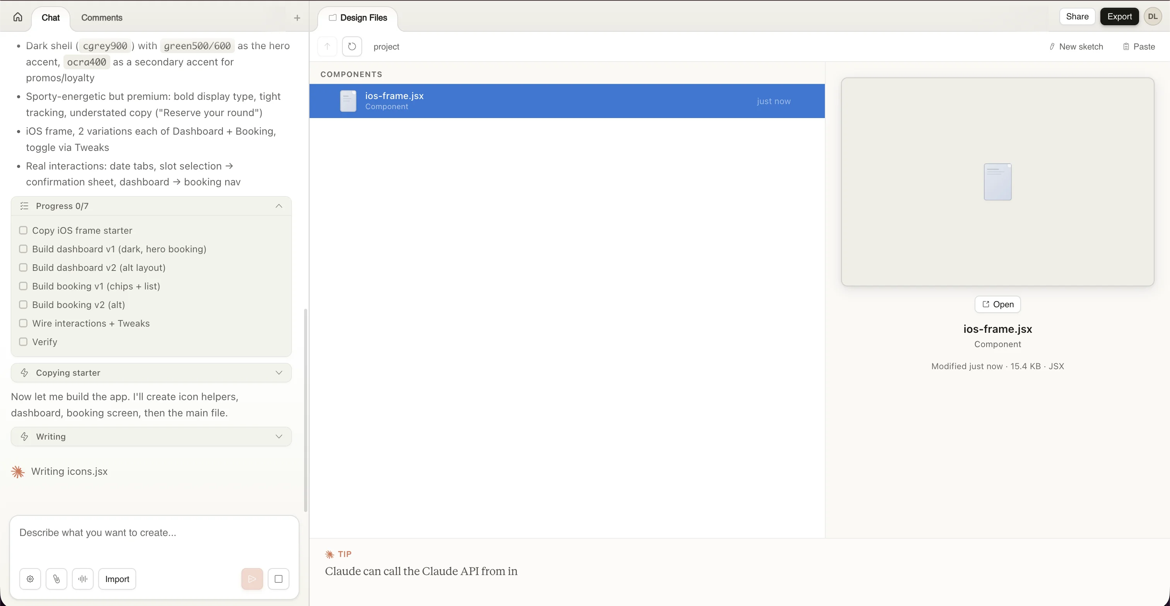Click the refresh files icon

pos(352,46)
